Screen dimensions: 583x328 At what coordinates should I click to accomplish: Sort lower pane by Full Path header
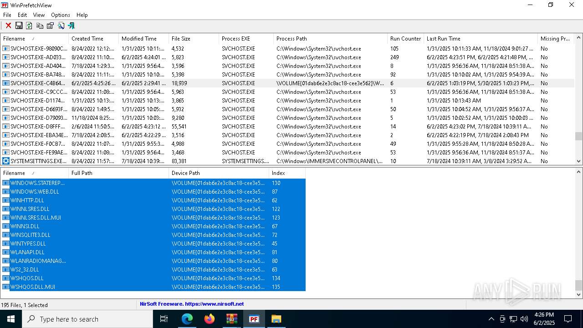click(118, 173)
